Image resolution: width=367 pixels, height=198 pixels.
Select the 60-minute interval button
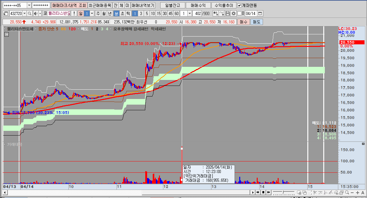click(x=177, y=13)
